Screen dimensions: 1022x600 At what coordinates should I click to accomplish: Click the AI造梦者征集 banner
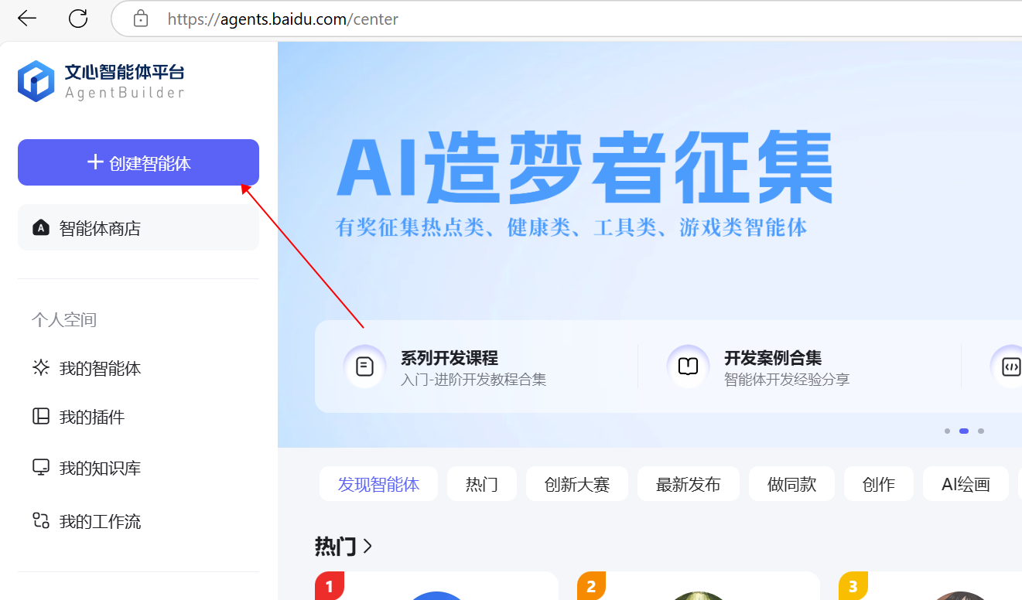click(584, 168)
